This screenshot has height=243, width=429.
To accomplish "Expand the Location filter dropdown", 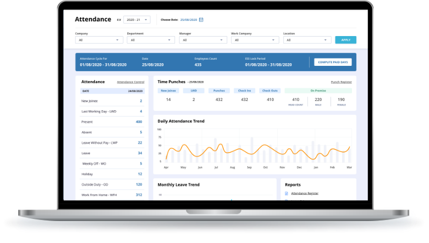I will (307, 40).
